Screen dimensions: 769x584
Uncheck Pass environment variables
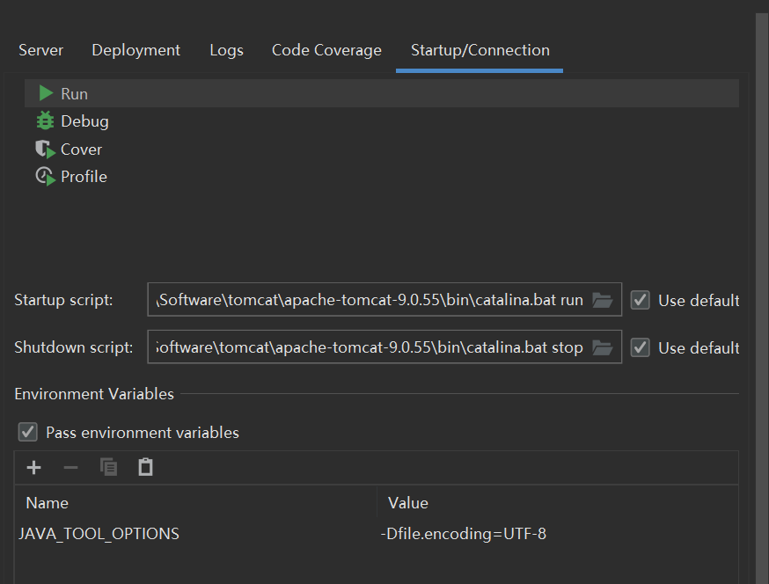[29, 432]
